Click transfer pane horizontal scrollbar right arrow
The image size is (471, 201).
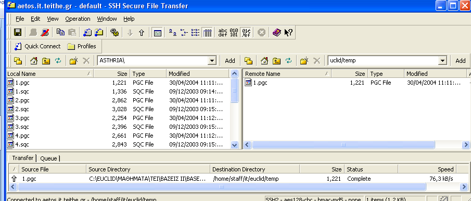(464, 186)
